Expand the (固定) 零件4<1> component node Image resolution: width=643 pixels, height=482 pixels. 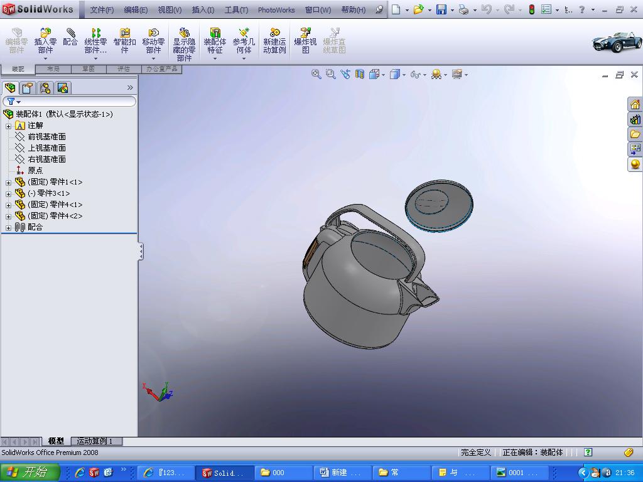(8, 205)
